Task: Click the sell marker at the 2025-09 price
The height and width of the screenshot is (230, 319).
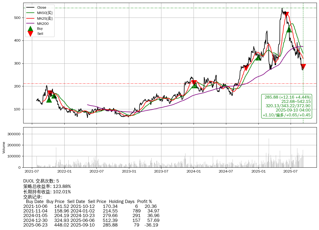Action: pyautogui.click(x=303, y=67)
